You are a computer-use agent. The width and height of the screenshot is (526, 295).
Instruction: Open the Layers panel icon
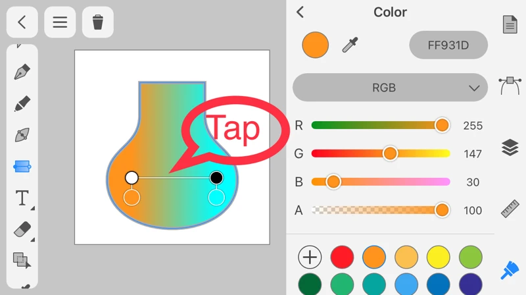tap(510, 147)
